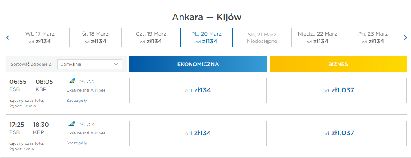Viewport: 411px width, 158px height.
Task: Select the śr, 18 Marz date tab
Action: point(95,37)
